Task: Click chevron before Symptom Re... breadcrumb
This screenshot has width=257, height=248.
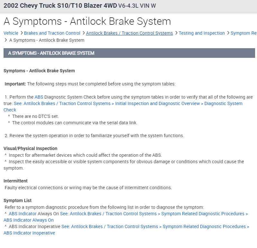Action: (x=228, y=33)
